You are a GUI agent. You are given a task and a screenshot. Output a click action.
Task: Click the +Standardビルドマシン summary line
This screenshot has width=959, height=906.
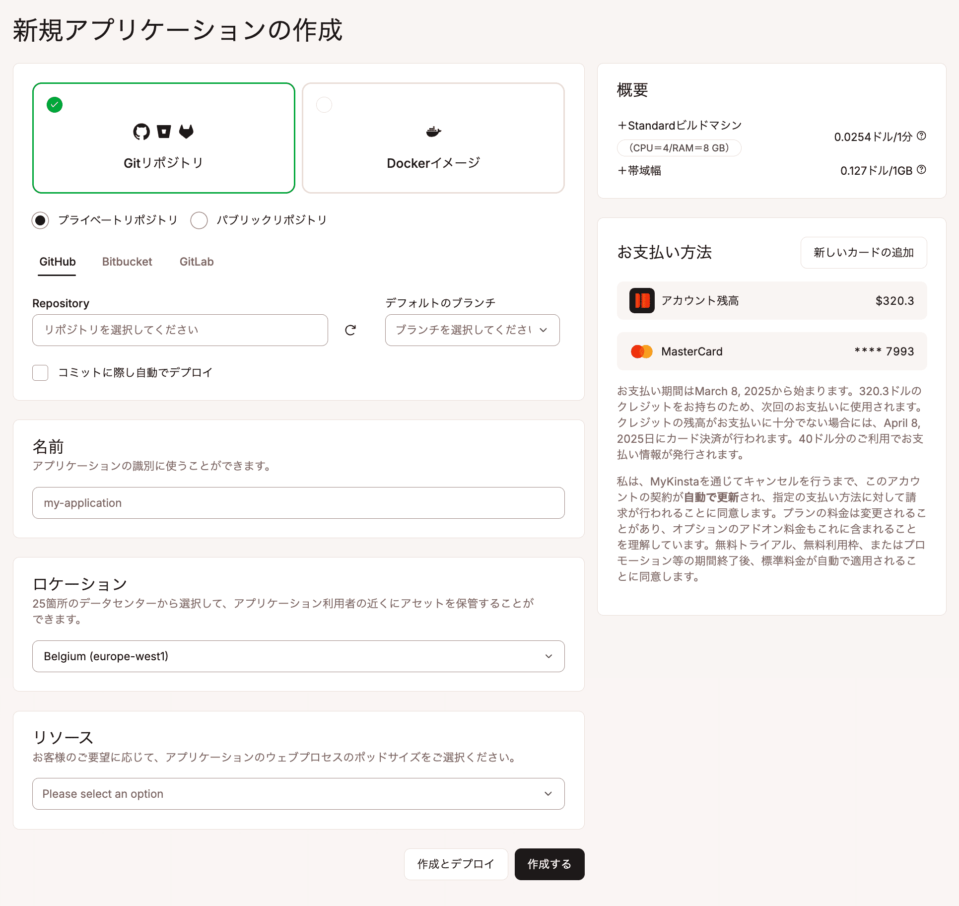tap(680, 126)
